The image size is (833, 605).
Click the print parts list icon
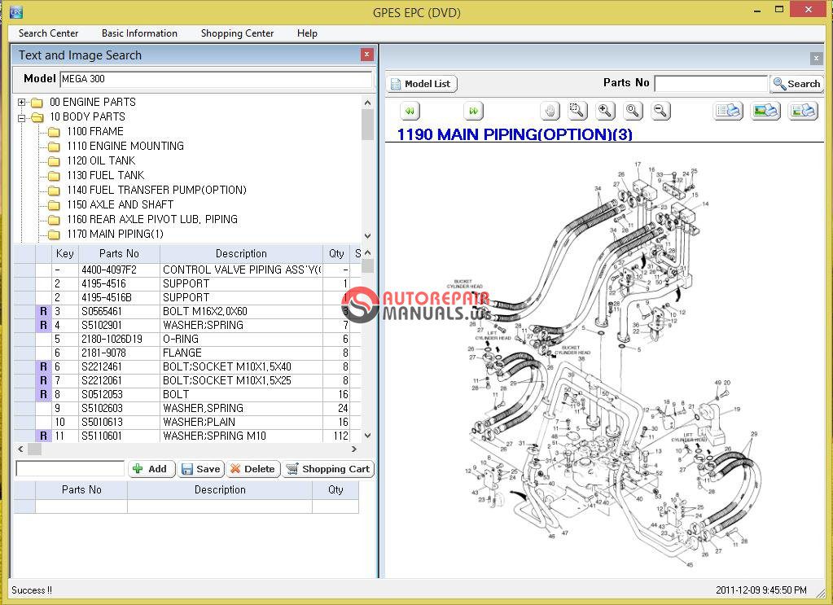[727, 111]
